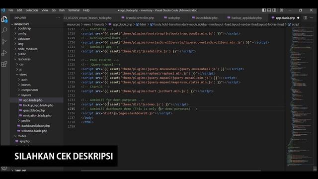Viewport: 318px width, 179px height.
Task: Expand the brands folder
Action: point(26,85)
